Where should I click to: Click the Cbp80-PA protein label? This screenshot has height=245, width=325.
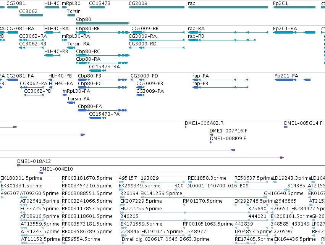[90, 106]
